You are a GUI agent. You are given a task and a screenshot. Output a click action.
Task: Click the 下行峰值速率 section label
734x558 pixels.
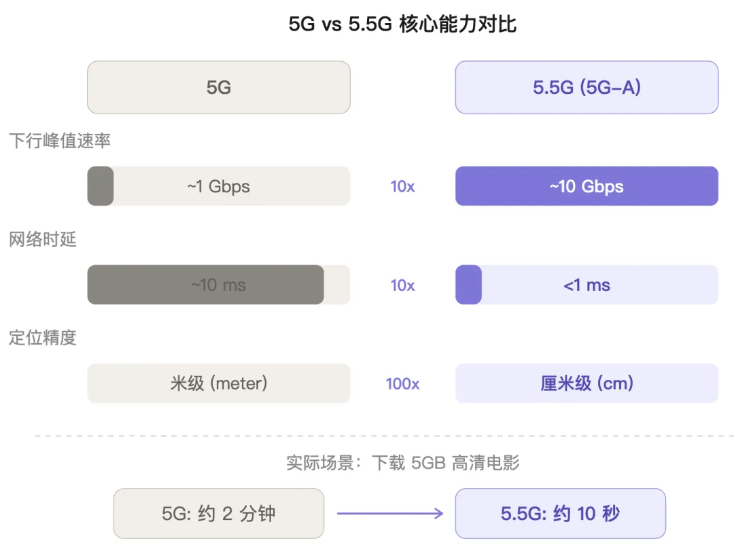click(x=59, y=141)
